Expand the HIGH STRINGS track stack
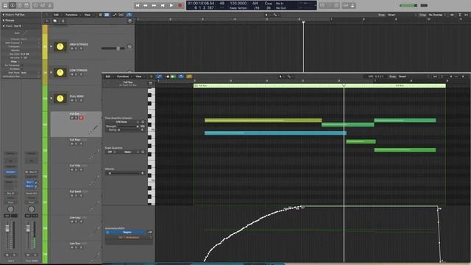This screenshot has height=265, width=471. click(51, 46)
